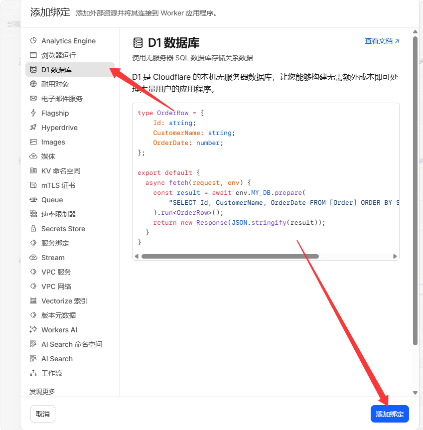Click the 版本元数据 icon
This screenshot has width=423, height=430.
click(33, 315)
